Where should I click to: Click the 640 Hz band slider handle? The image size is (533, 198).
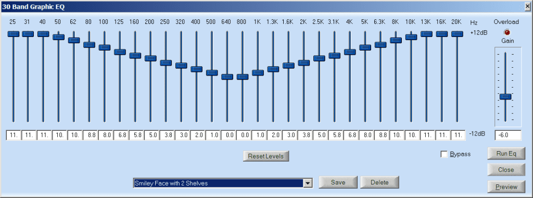click(227, 77)
